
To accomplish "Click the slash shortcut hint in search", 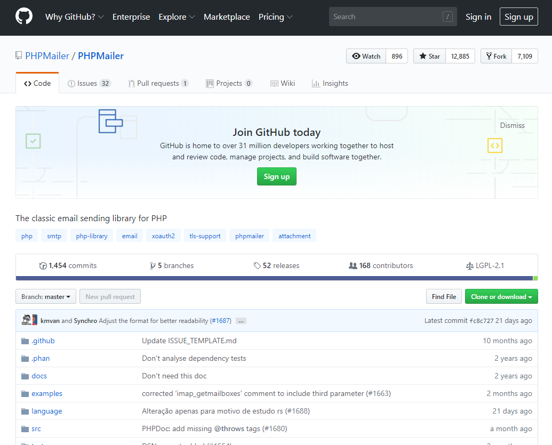I will pyautogui.click(x=447, y=17).
